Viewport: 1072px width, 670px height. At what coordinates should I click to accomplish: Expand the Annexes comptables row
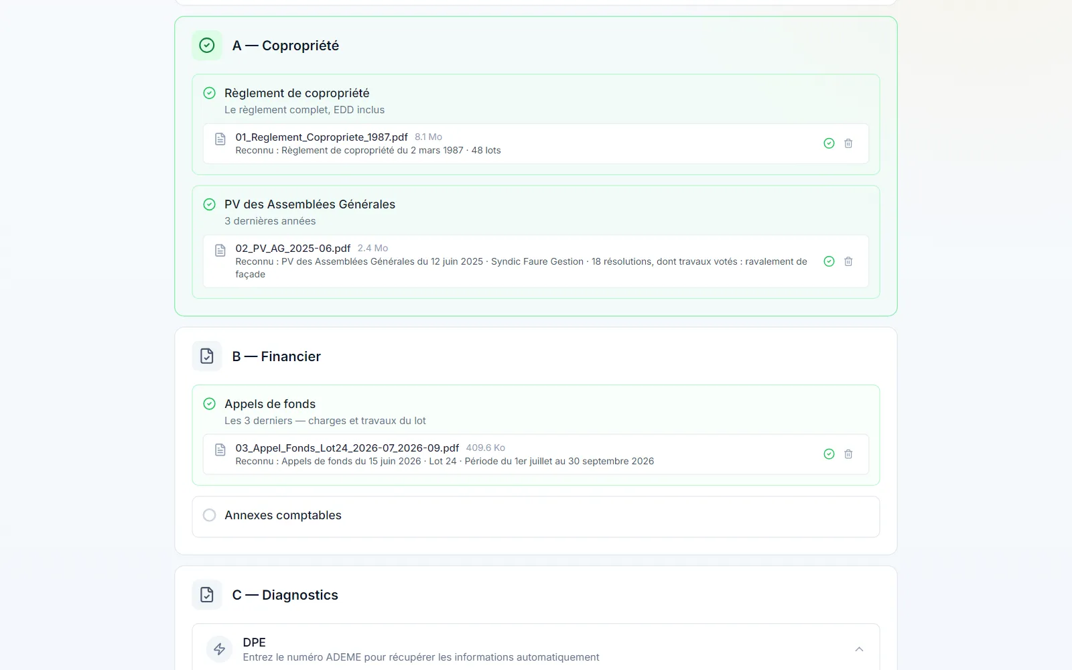(x=536, y=517)
